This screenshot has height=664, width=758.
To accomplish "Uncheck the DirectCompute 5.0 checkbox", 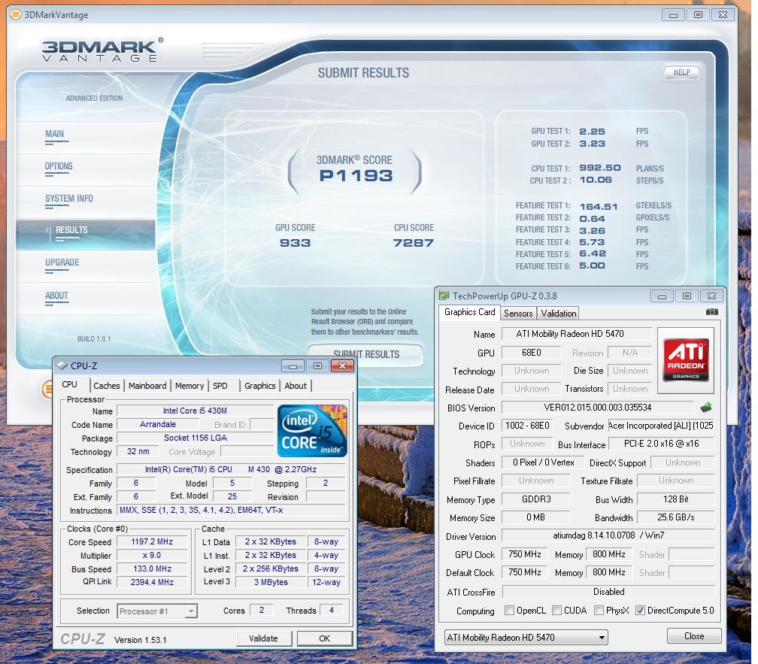I will tap(640, 611).
